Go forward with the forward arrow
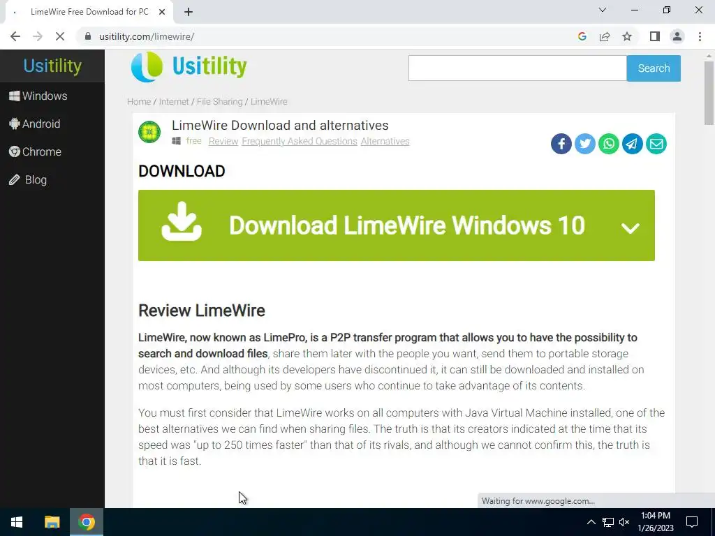715x536 pixels. (38, 36)
